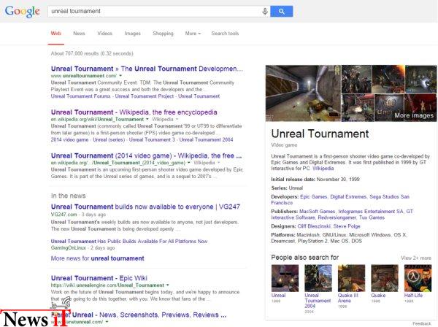Screen dimensions: 438x327
Task: Click About 707,000 results text
Action: click(x=92, y=53)
